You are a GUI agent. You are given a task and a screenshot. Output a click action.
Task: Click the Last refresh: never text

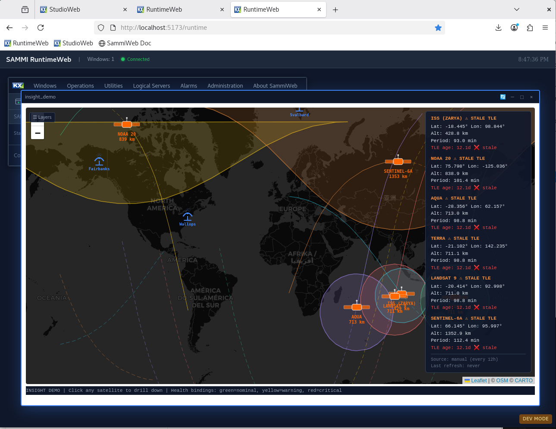(x=455, y=365)
